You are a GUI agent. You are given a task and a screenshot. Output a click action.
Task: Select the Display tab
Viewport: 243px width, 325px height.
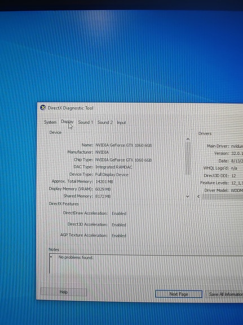[x=67, y=122]
